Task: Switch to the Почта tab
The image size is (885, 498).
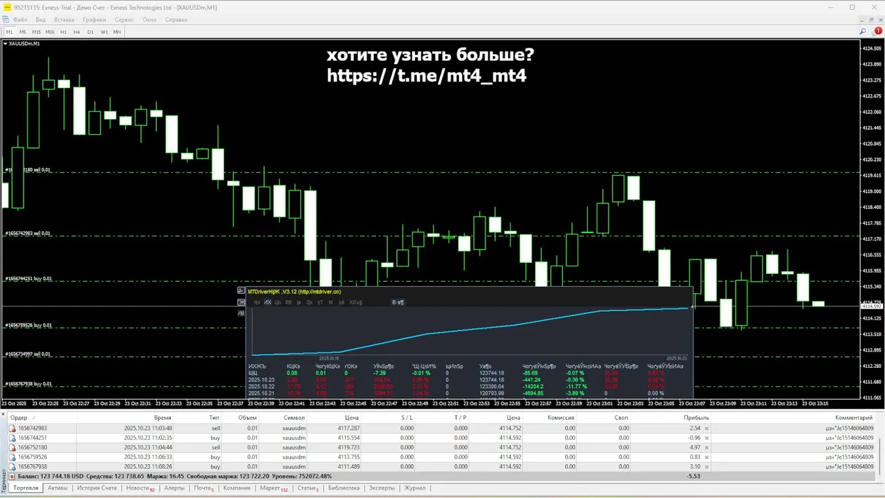Action: pos(203,488)
